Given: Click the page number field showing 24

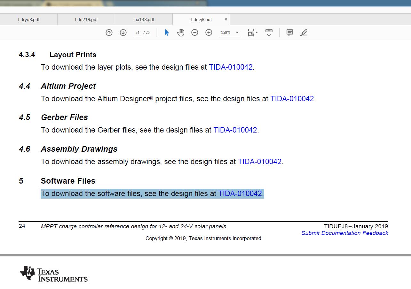Looking at the screenshot, I should 138,33.
